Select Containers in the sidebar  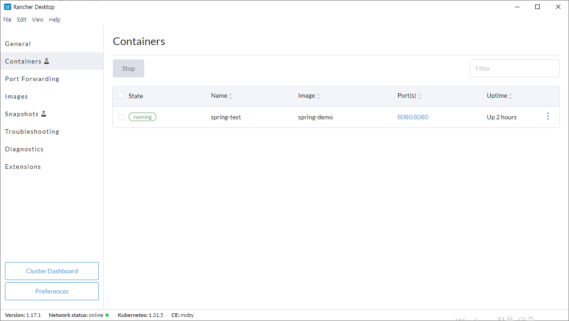(x=52, y=61)
